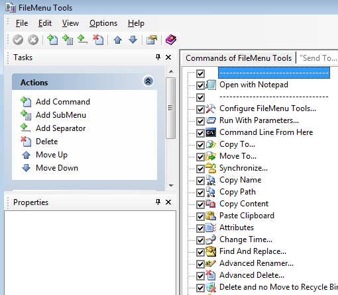Click the export settings toolbar icon
The height and width of the screenshot is (295, 338).
(x=152, y=40)
